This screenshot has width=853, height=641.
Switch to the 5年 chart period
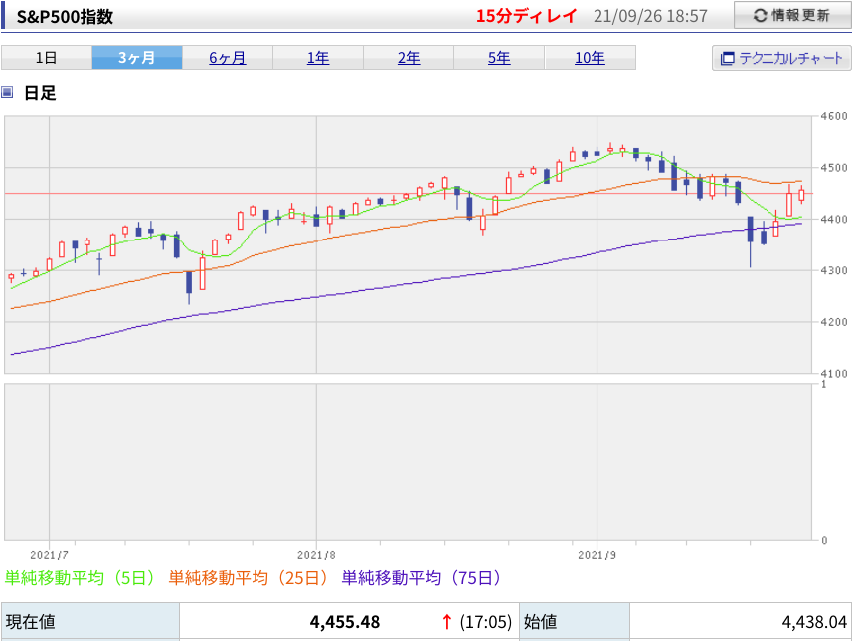tap(499, 57)
